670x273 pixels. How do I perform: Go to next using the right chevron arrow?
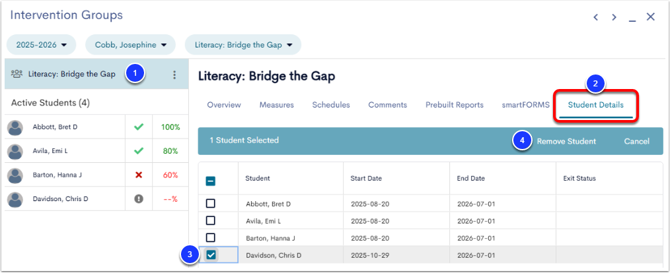click(x=614, y=17)
